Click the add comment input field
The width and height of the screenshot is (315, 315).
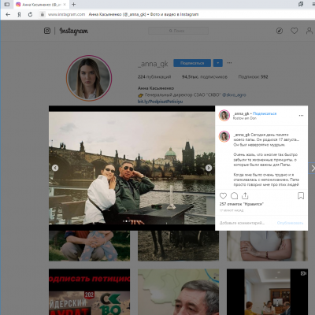[242, 223]
